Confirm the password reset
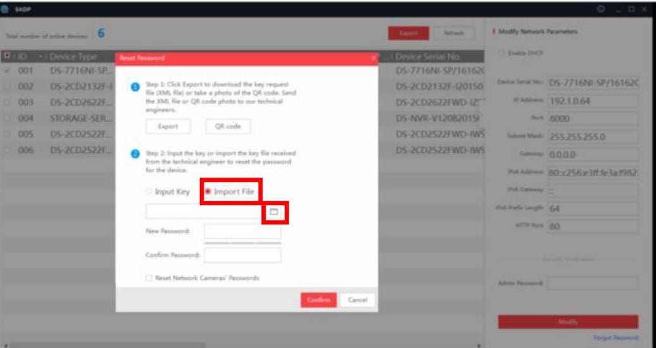 pos(318,300)
